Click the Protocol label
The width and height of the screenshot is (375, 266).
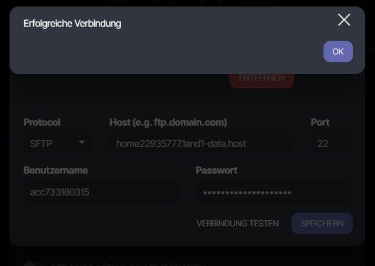[41, 123]
